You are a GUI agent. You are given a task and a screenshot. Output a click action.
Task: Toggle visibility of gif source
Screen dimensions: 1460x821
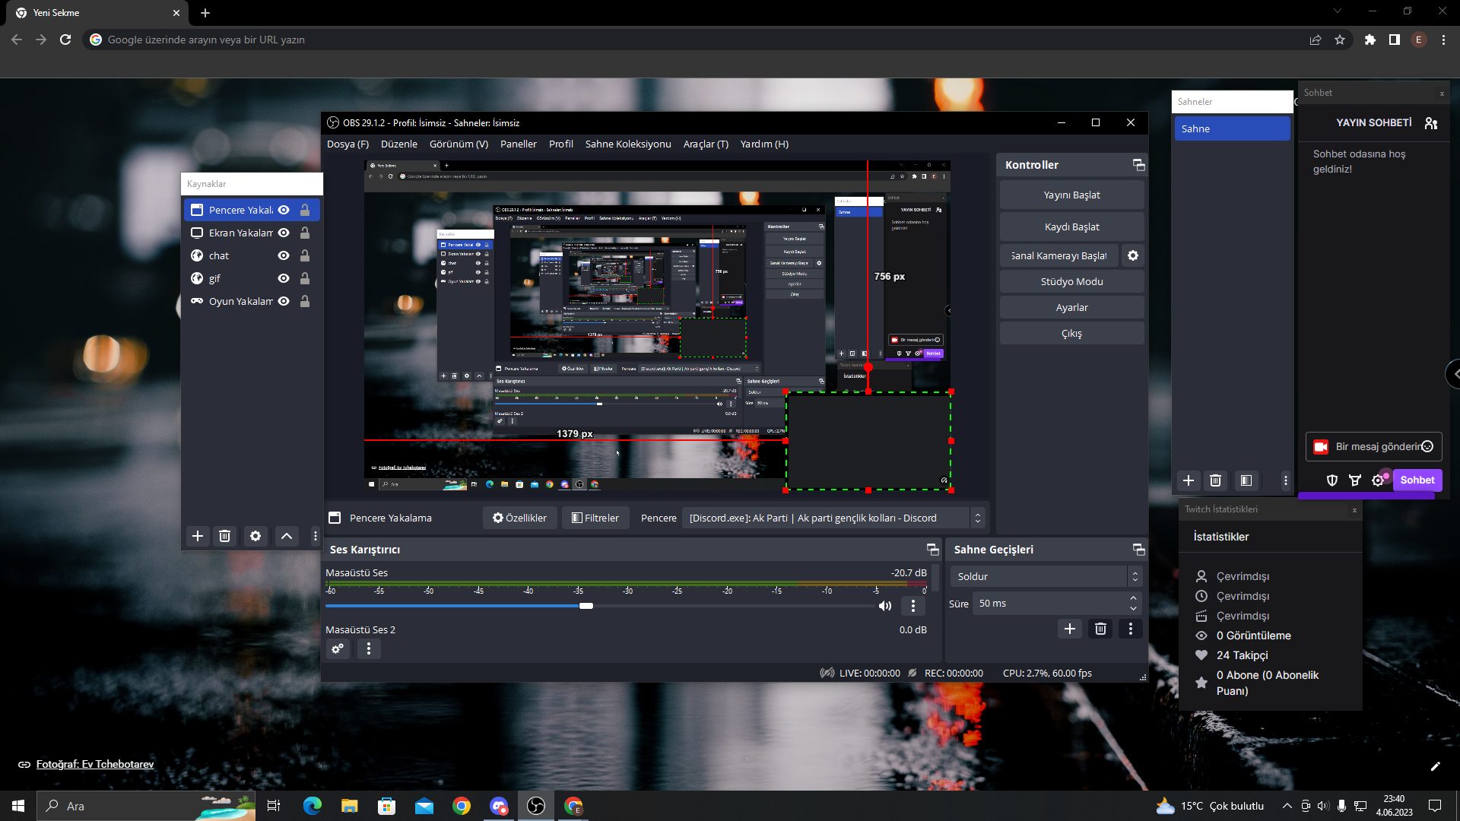pos(284,278)
